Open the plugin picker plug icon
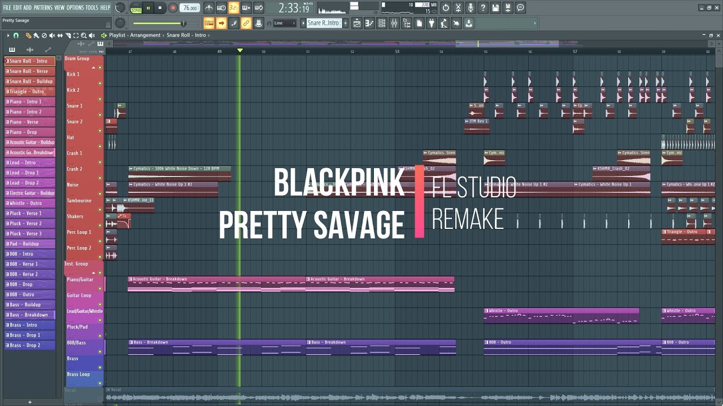This screenshot has height=406, width=723. point(432,23)
